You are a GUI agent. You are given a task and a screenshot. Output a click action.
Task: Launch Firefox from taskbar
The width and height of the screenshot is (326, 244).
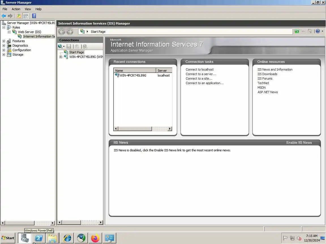[95, 238]
